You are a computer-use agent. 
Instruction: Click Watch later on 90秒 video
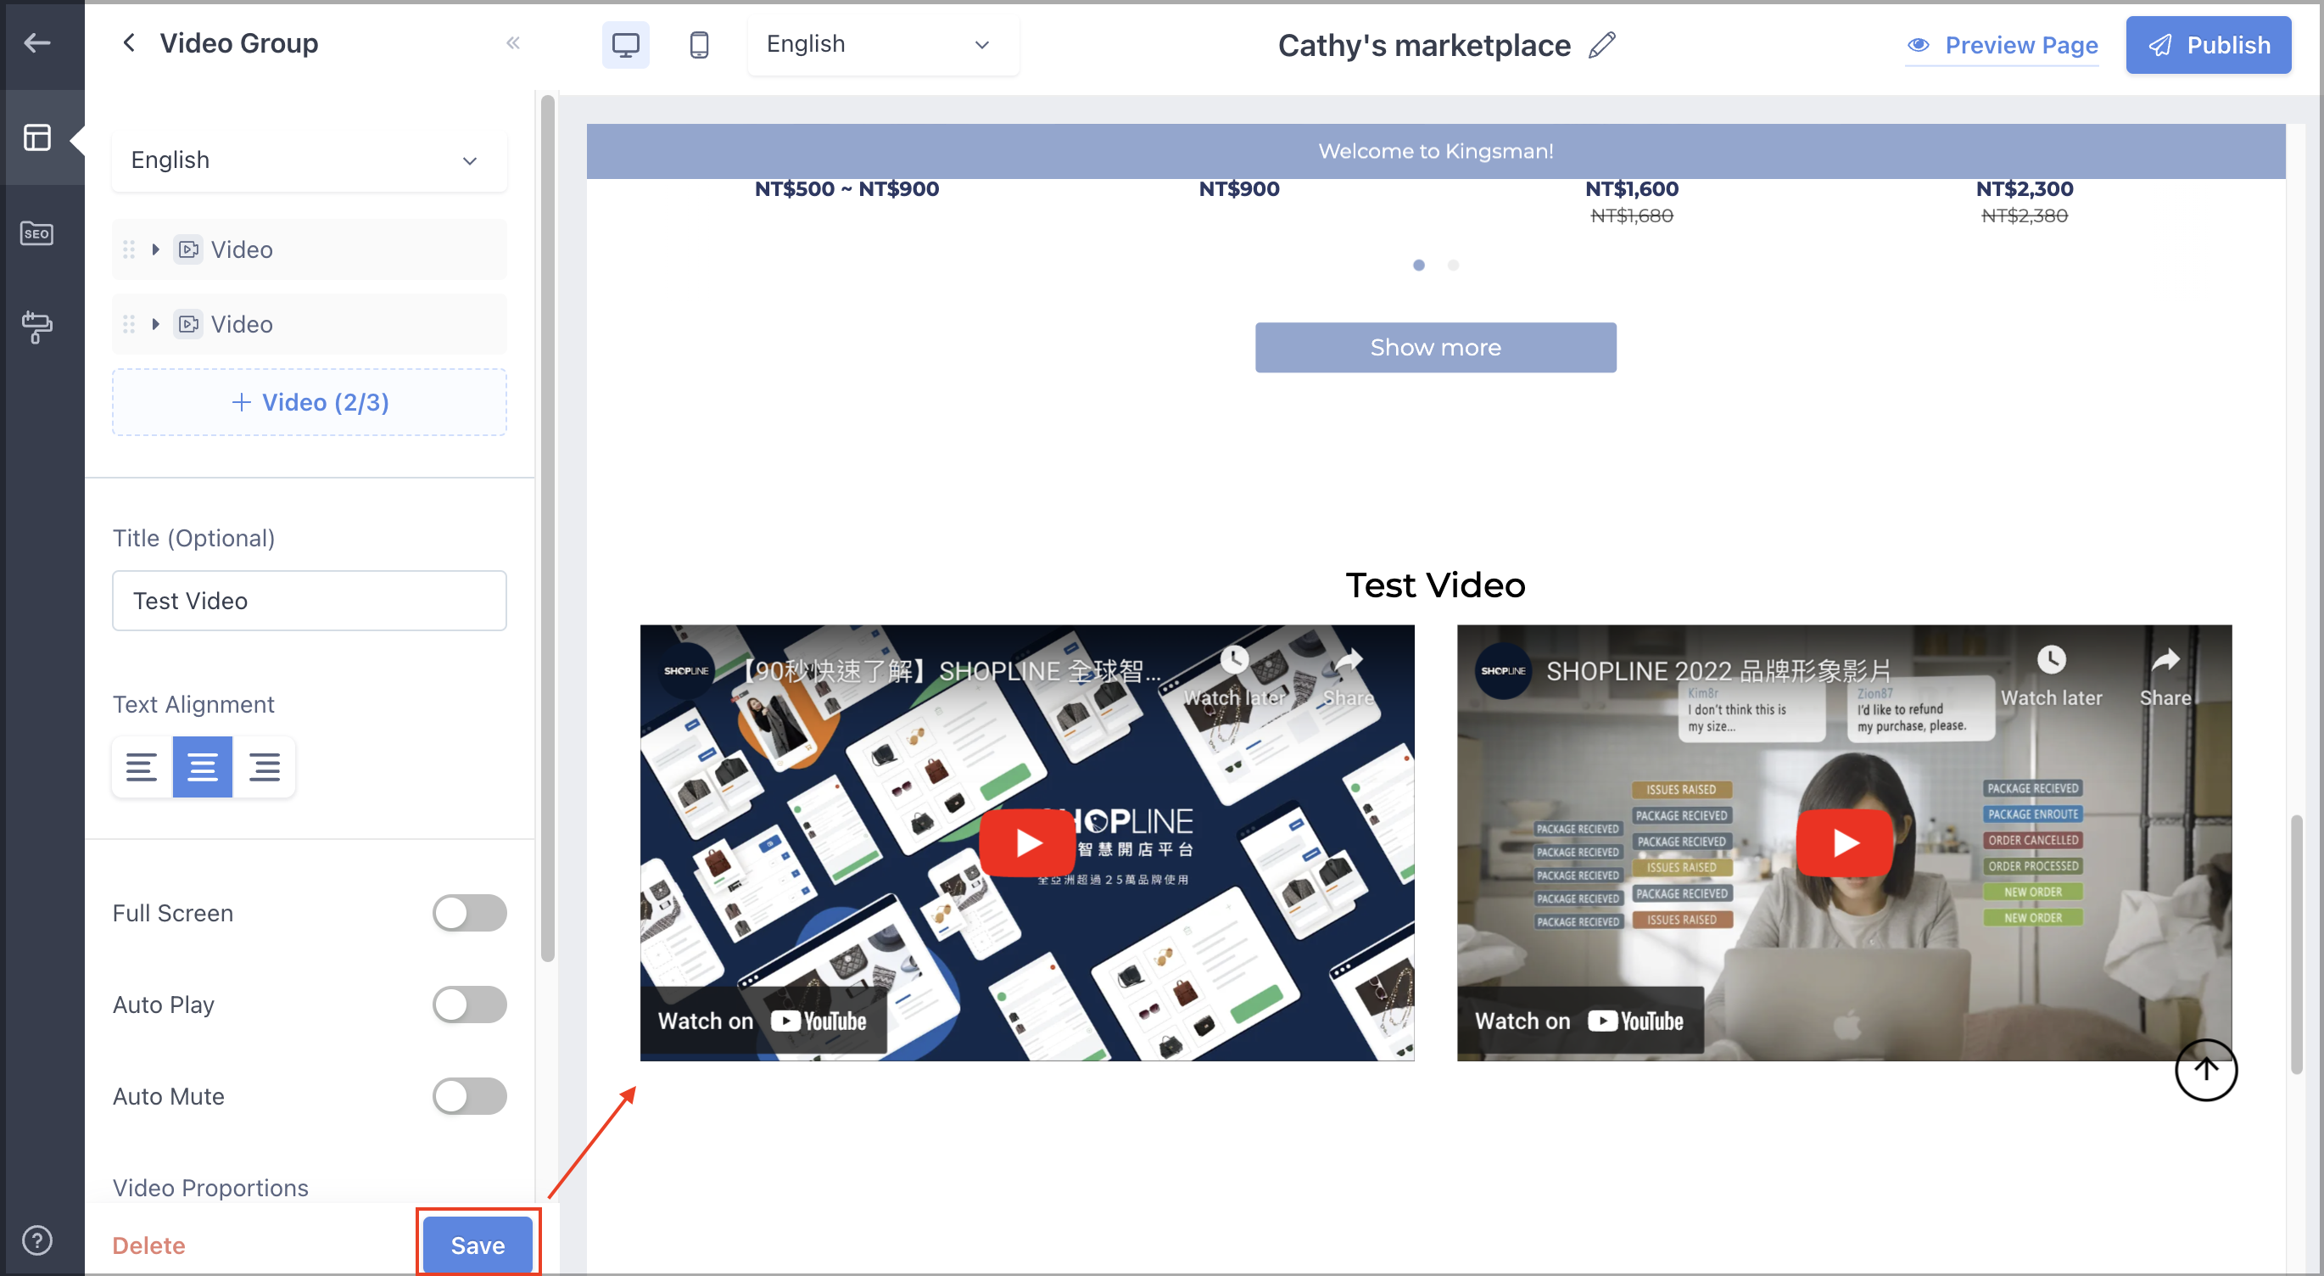[x=1234, y=675]
